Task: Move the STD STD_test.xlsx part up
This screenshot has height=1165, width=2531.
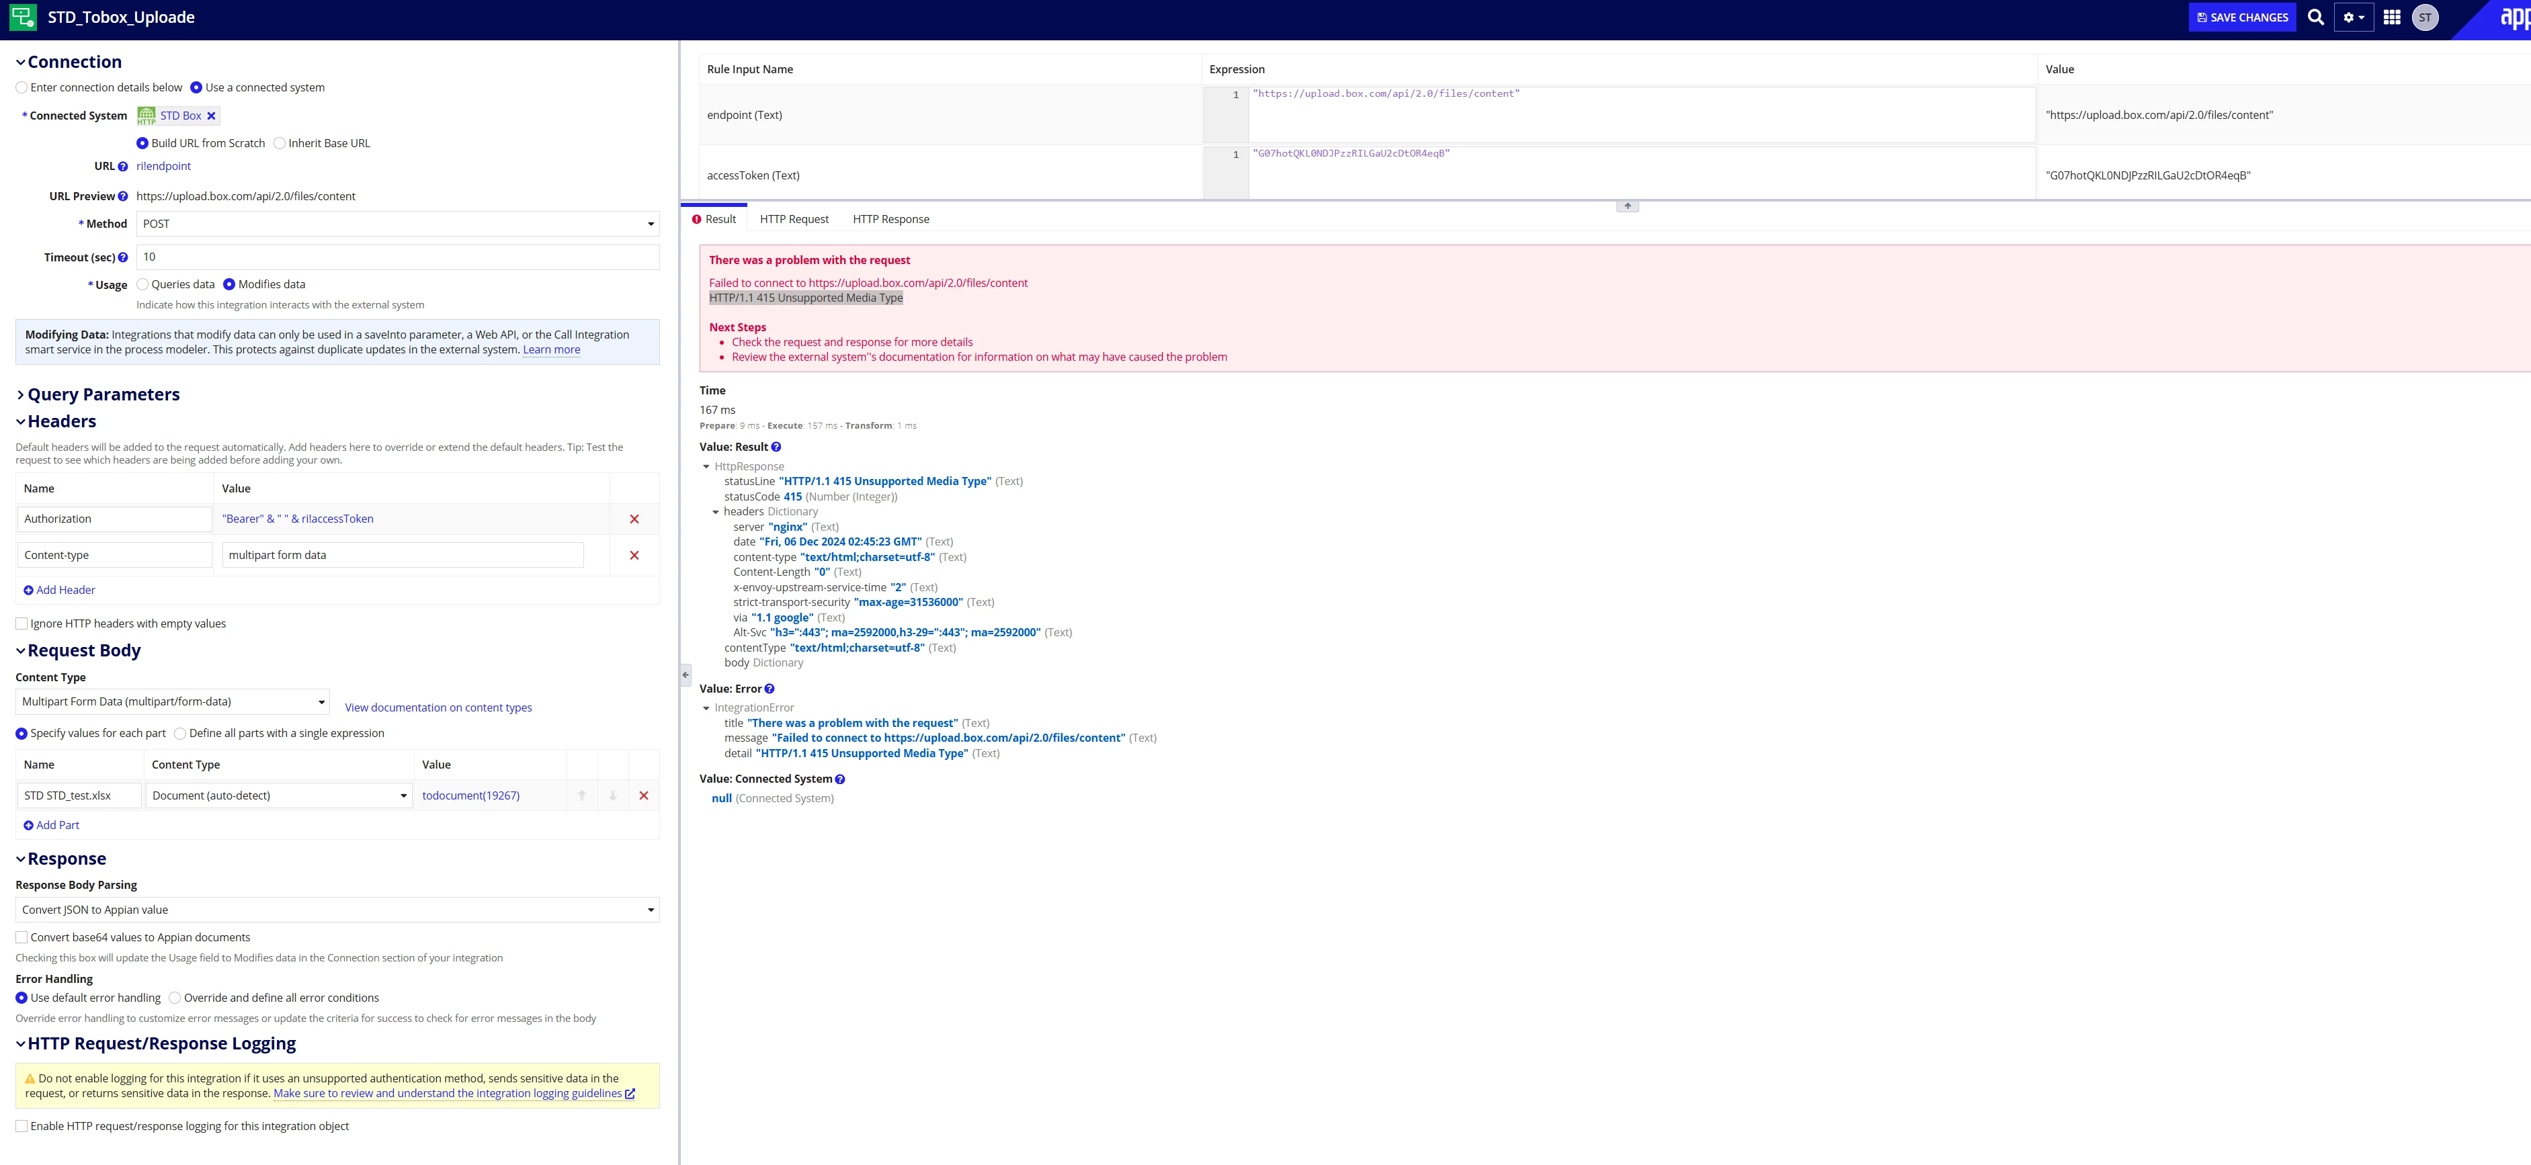Action: point(581,795)
